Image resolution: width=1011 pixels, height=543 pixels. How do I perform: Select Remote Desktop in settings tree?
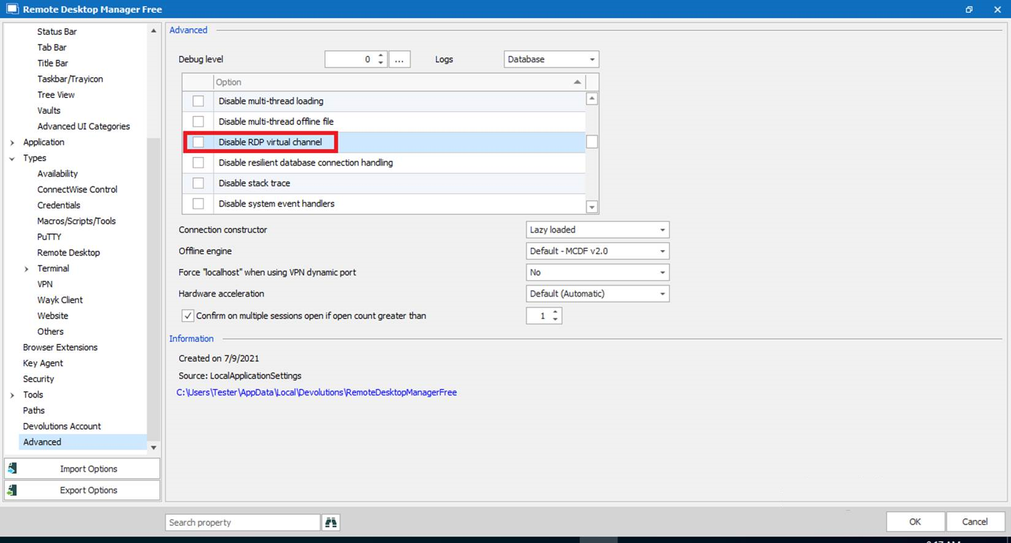point(68,253)
